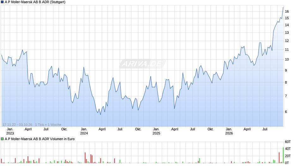Click the volume axis value '60T'
Screen dimensions: 297x166
288,142
